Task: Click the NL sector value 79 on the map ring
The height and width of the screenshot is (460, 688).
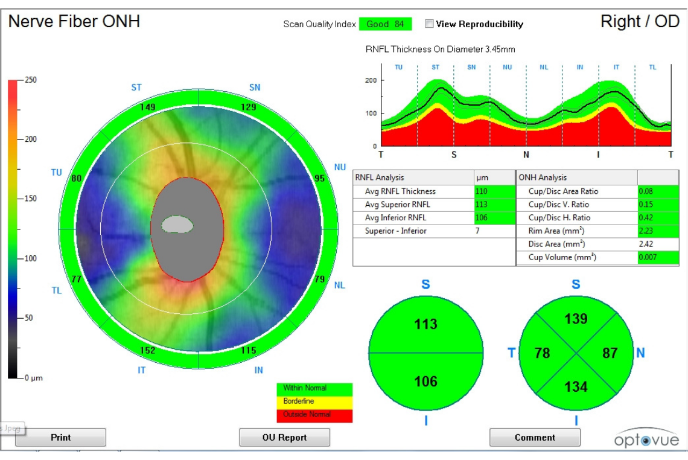Action: point(319,279)
